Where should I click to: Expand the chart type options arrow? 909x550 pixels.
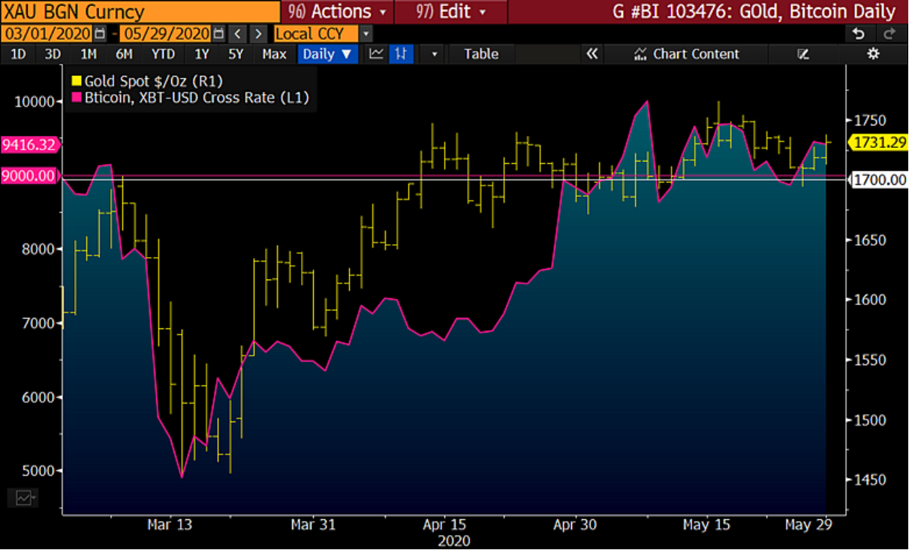434,54
